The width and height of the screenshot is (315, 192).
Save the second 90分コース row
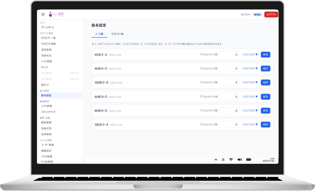coord(266,111)
